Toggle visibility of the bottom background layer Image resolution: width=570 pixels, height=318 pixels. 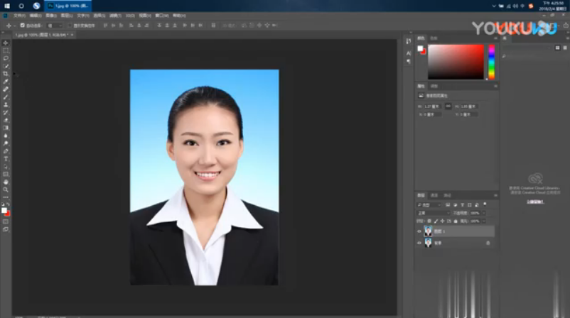tap(419, 243)
